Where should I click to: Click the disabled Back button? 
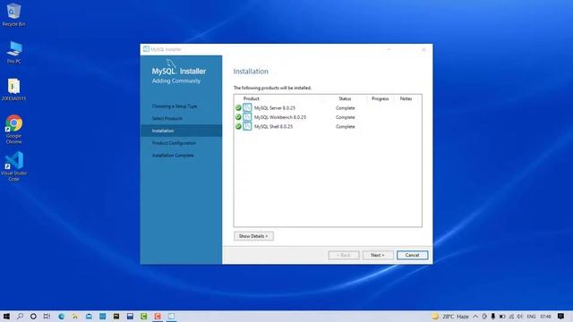pyautogui.click(x=344, y=255)
